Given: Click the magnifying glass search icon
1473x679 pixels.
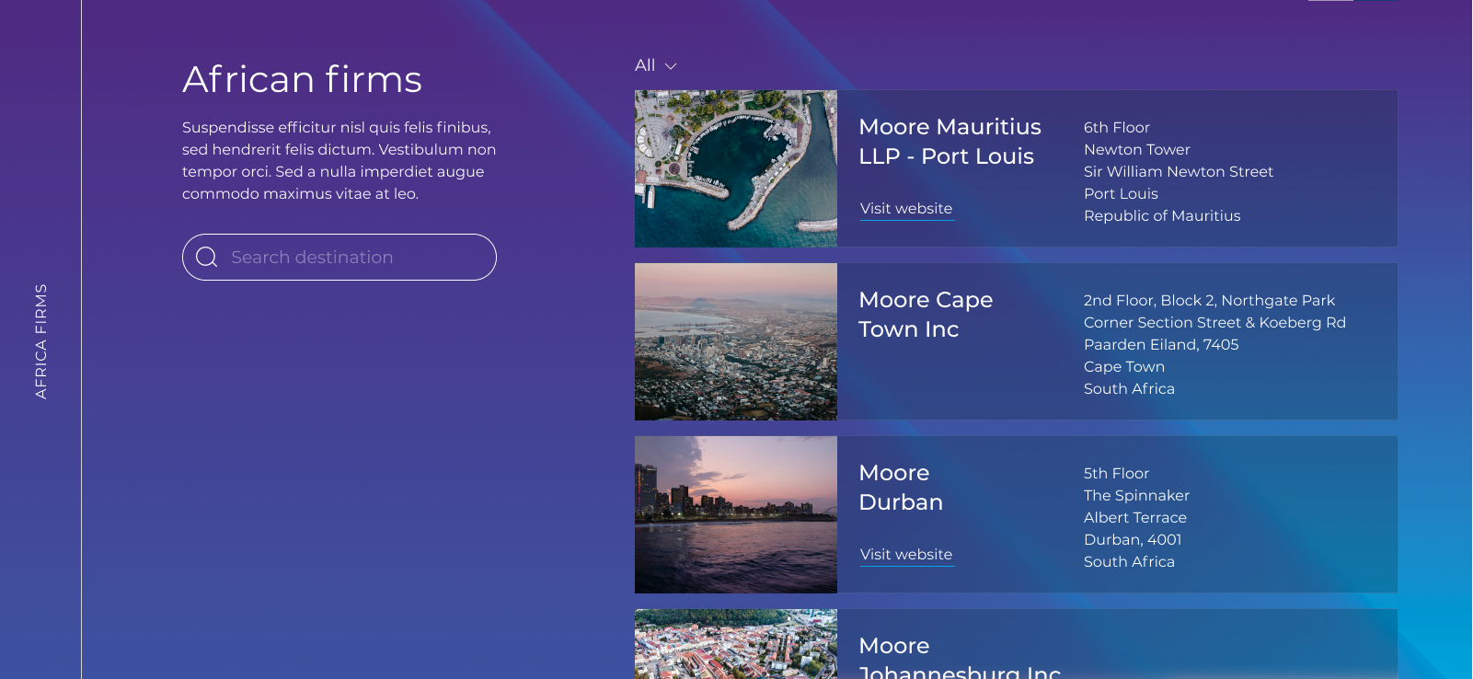Looking at the screenshot, I should [x=207, y=258].
